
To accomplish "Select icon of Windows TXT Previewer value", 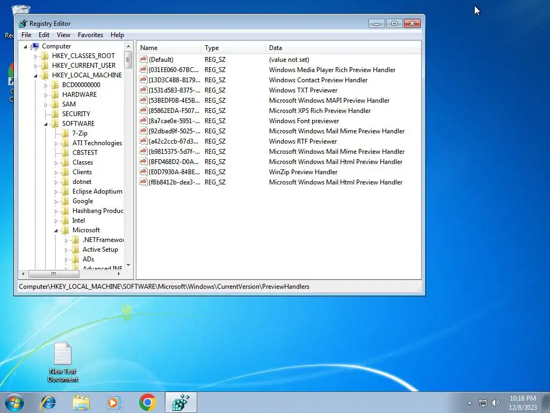I will [143, 90].
